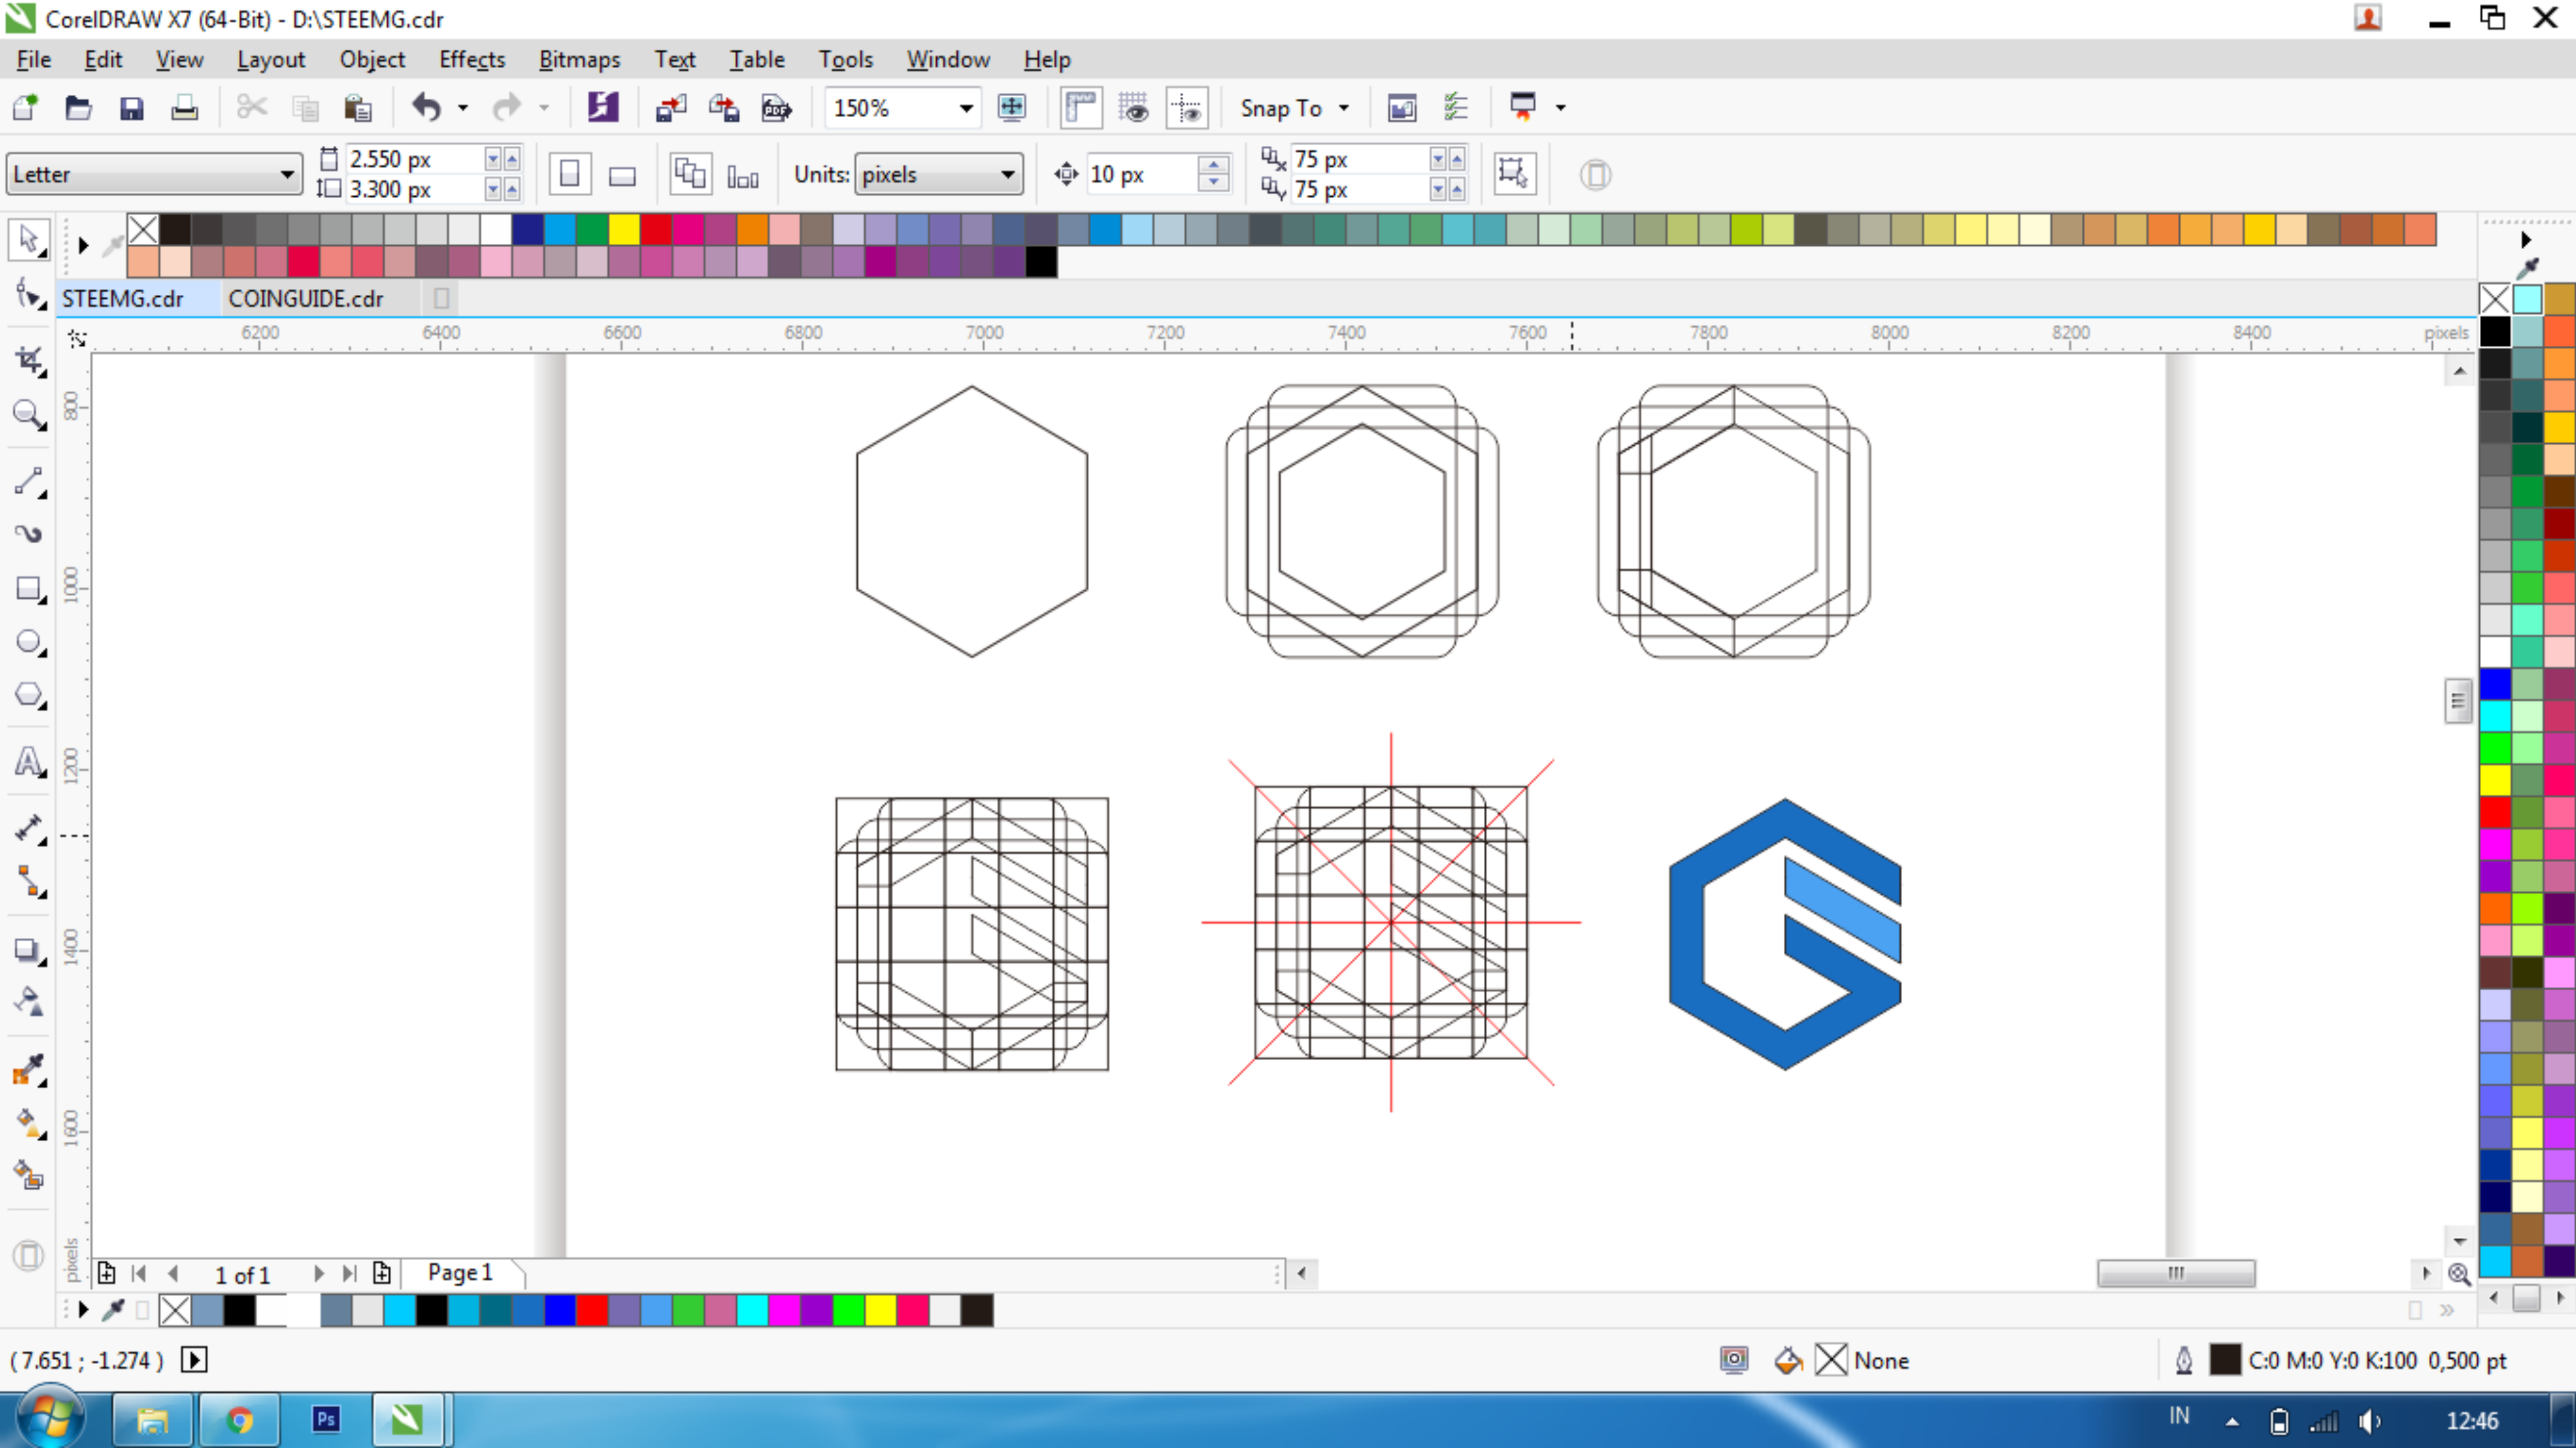This screenshot has width=2576, height=1448.
Task: Click the Page 1 tab
Action: click(460, 1272)
